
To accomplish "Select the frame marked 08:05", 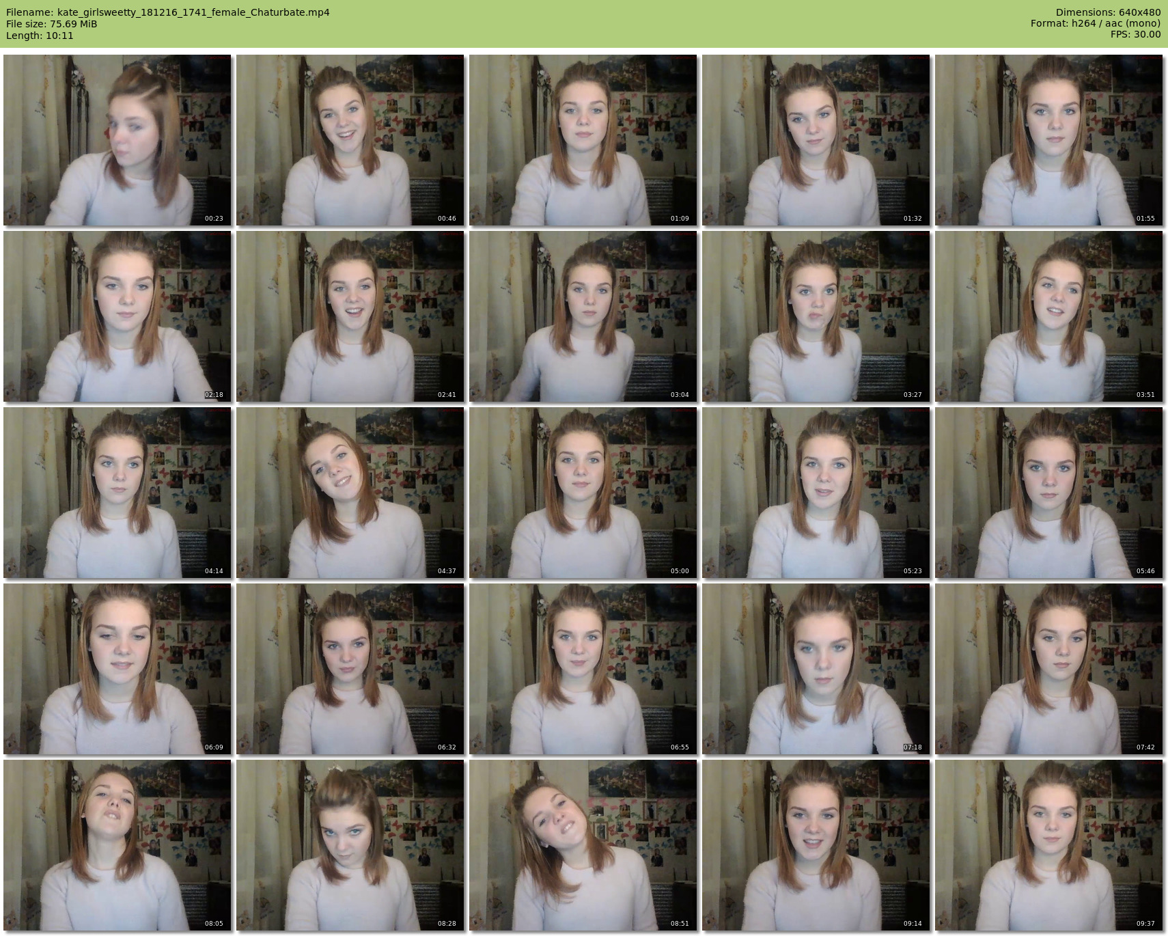I will tap(117, 845).
